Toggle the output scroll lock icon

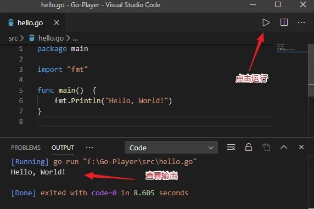pyautogui.click(x=249, y=147)
